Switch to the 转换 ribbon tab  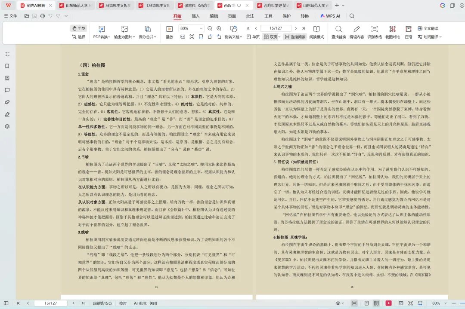[x=304, y=16]
